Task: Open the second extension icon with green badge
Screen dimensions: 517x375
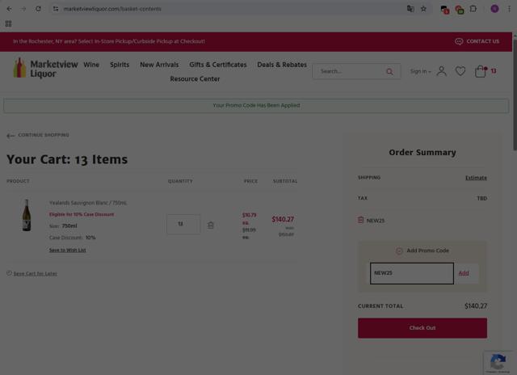Action: 460,10
